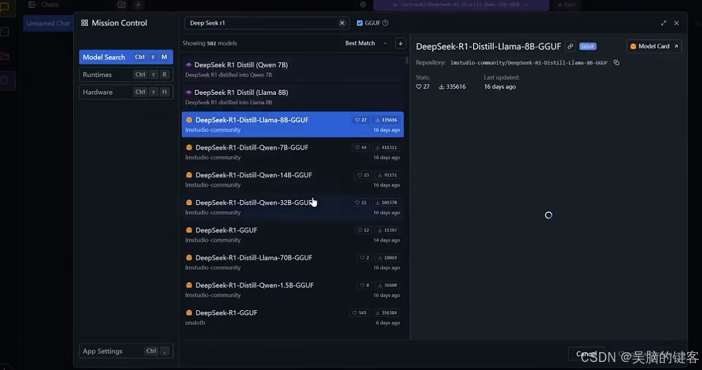Select DeepSeek-R1-Distill-Qwen-1.5B-GGUF result
This screenshot has width=702, height=370.
(x=293, y=290)
